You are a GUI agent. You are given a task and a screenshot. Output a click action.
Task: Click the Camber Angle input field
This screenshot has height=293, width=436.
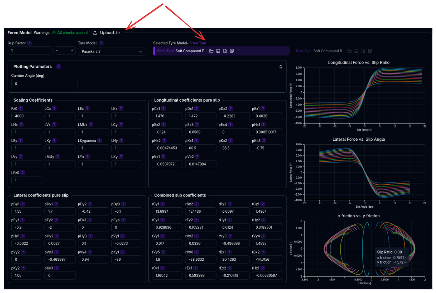pyautogui.click(x=44, y=84)
